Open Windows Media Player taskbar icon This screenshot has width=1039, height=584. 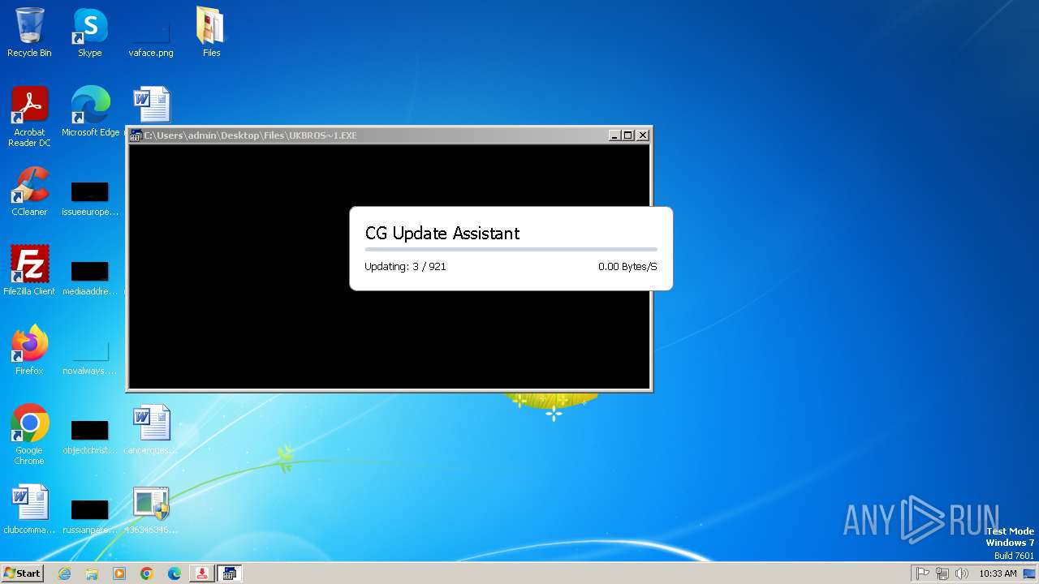click(x=119, y=573)
